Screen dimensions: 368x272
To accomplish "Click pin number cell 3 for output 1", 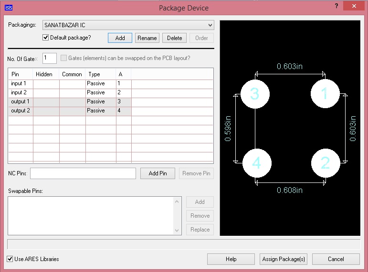I will (124, 101).
